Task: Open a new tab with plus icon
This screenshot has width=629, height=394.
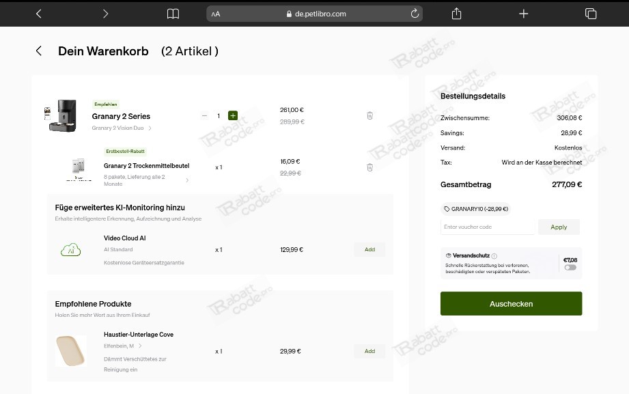Action: tap(524, 14)
